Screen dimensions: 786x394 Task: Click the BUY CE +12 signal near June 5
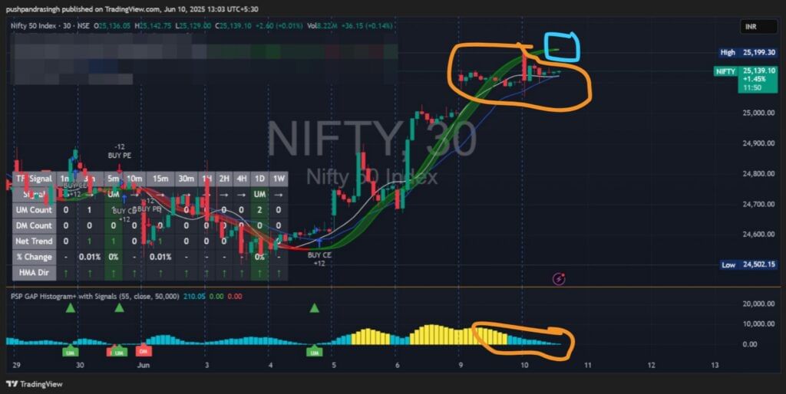click(x=319, y=259)
